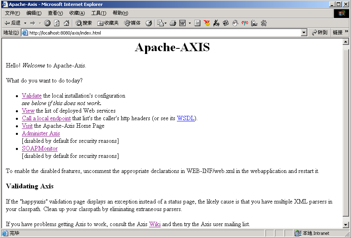Screen dimensions: 351x238
Task: Click the Back (后退) toolbar button
Action: tap(13, 23)
